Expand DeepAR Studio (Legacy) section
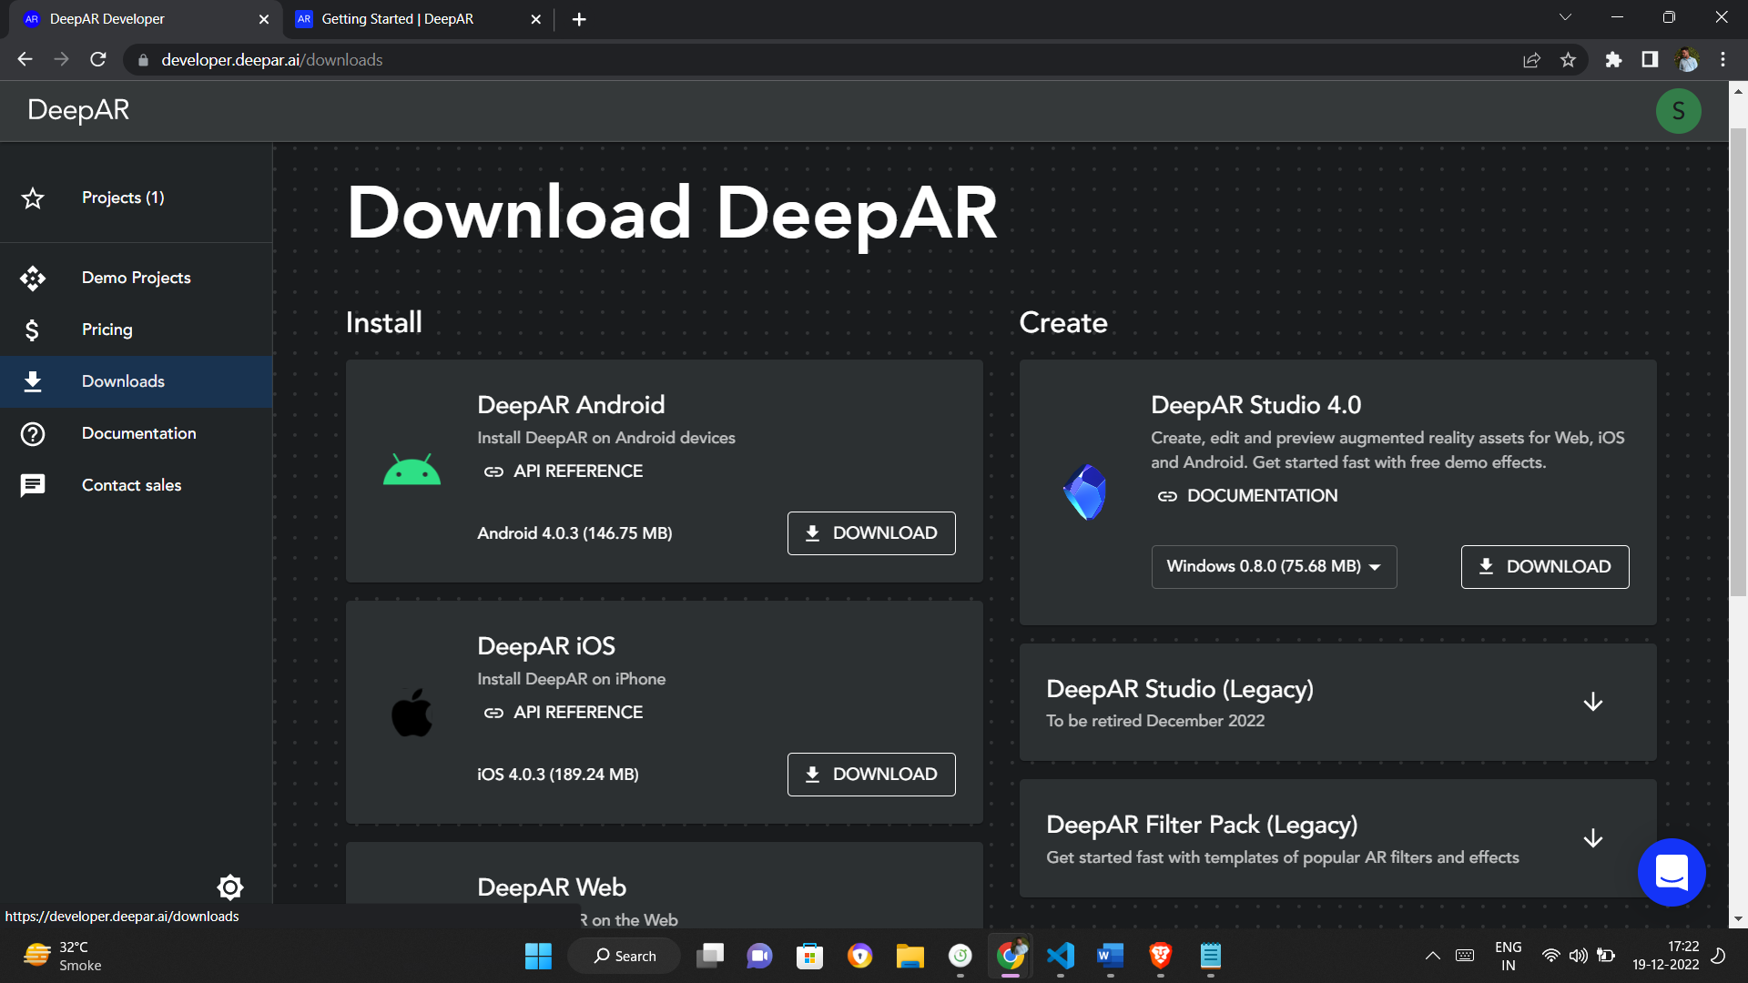Screen dimensions: 1748x983 click(1592, 702)
